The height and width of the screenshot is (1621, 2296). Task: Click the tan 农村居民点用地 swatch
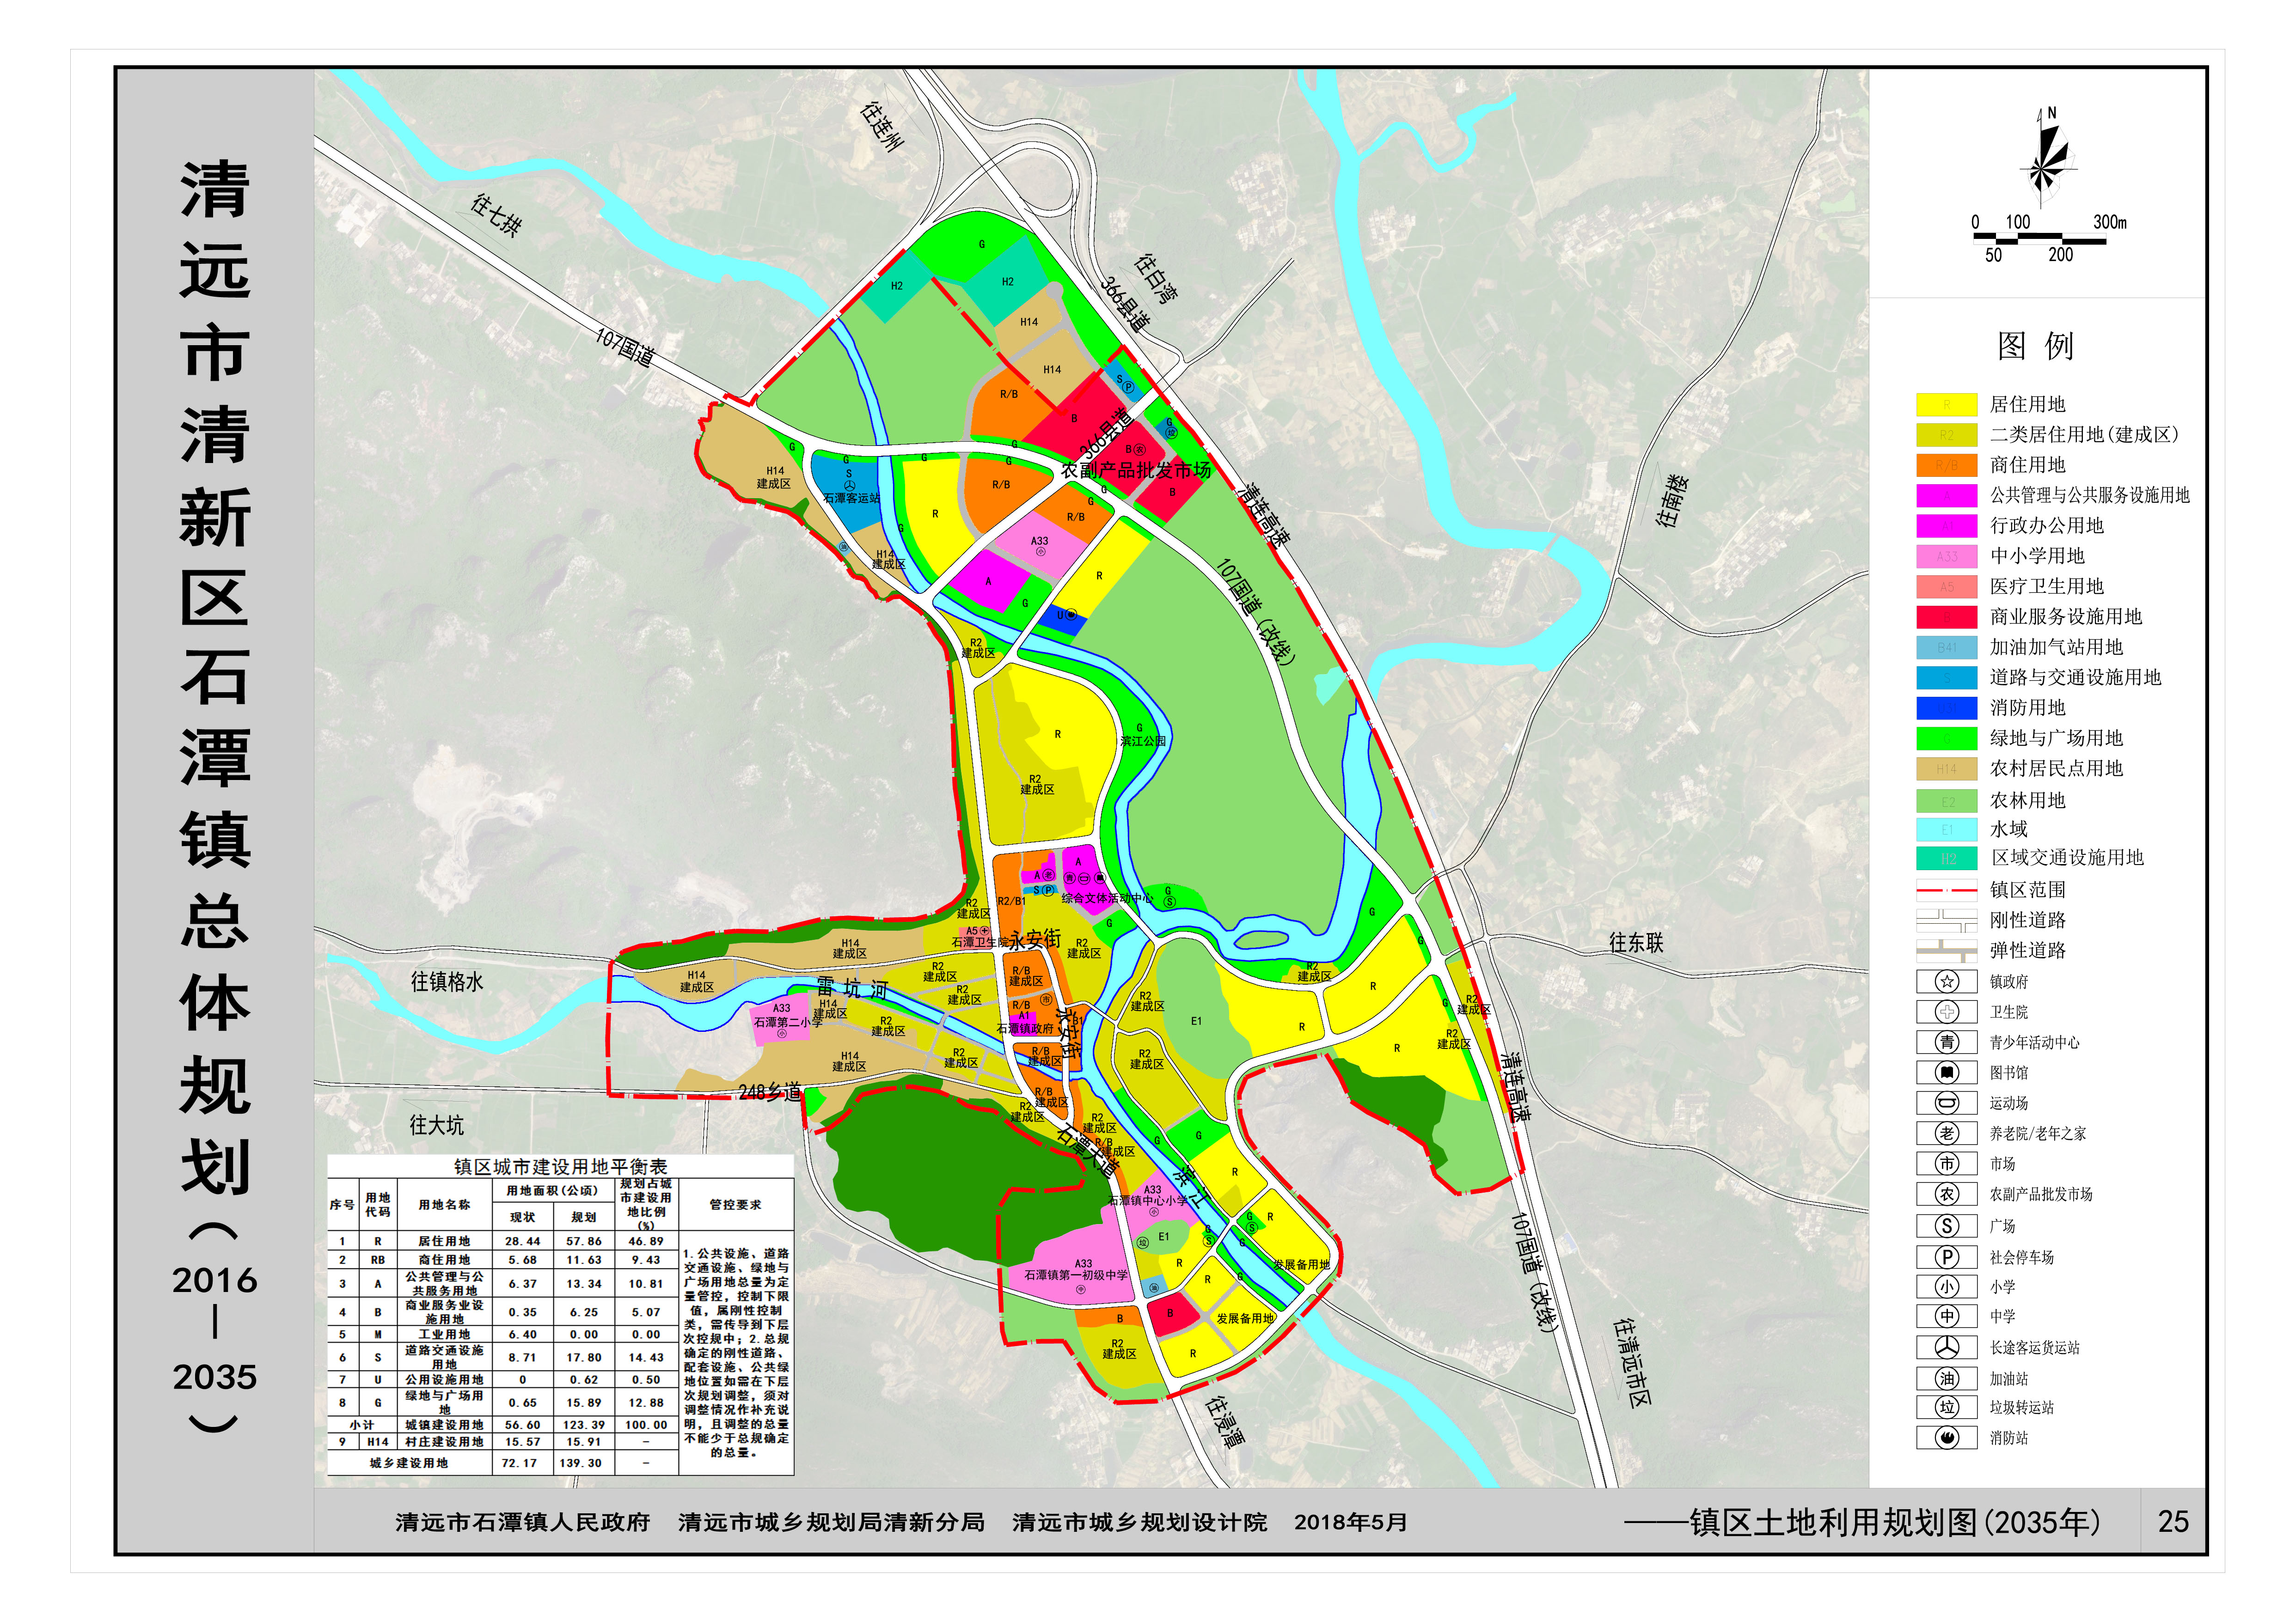[x=1946, y=768]
